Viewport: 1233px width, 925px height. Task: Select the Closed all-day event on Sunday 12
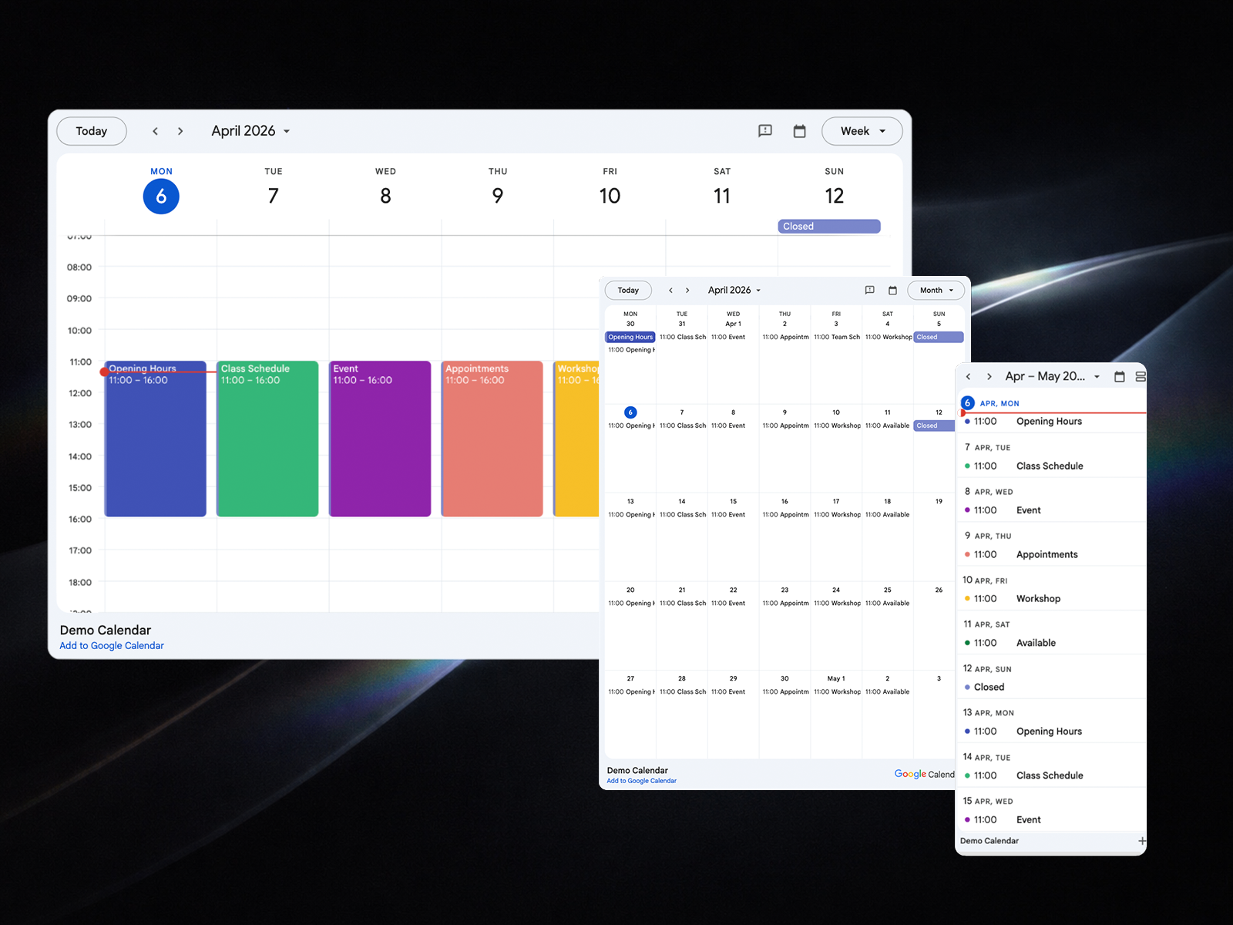click(x=828, y=227)
